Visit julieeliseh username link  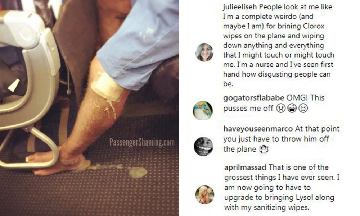(x=240, y=7)
